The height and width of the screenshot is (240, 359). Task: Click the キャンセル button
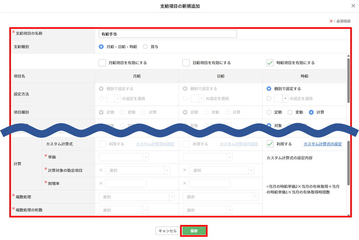[167, 231]
